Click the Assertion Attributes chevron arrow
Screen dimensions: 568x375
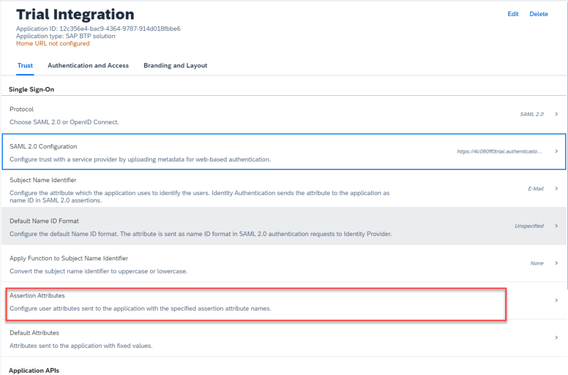[x=556, y=300]
